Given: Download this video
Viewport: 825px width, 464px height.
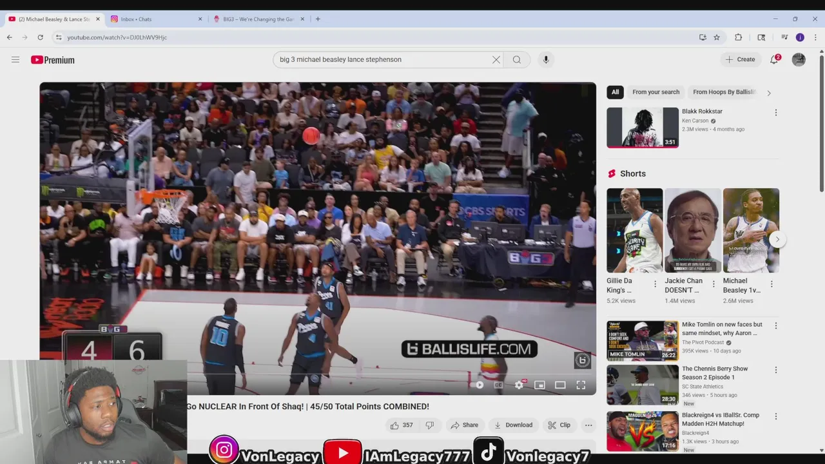Looking at the screenshot, I should 513,425.
